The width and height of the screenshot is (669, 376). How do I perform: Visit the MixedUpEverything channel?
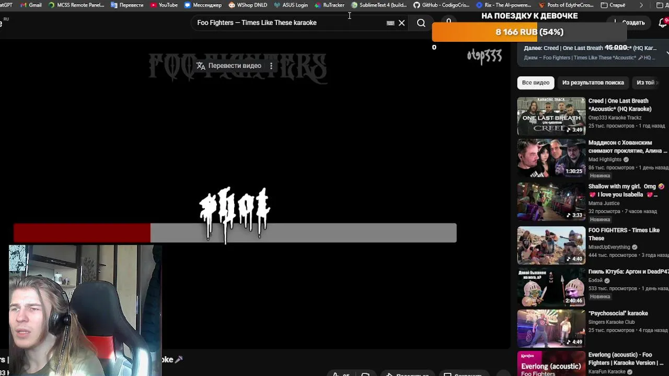tap(609, 247)
